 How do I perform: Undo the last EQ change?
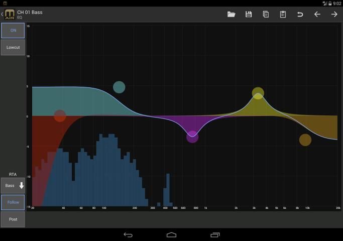300,14
